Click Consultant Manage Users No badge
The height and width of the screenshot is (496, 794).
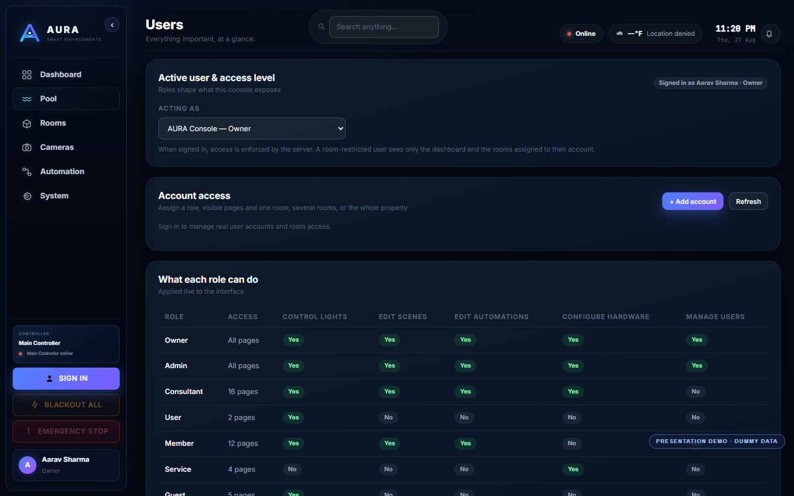coord(696,392)
